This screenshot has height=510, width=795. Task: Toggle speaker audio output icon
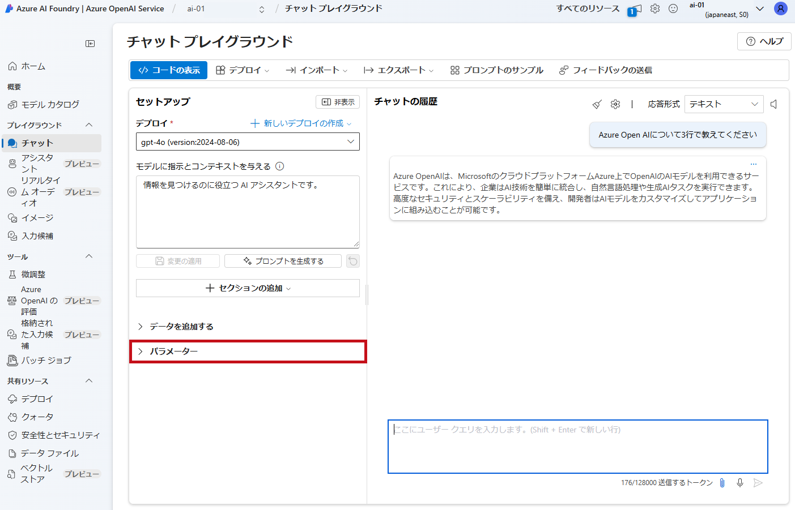774,104
